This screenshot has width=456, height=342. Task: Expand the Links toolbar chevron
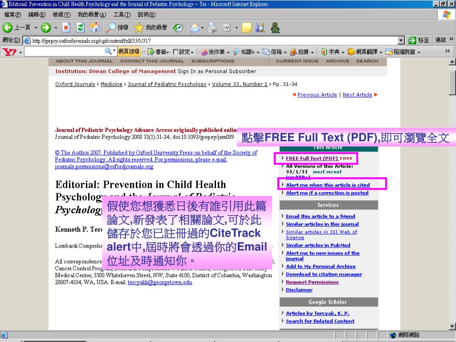pyautogui.click(x=452, y=39)
